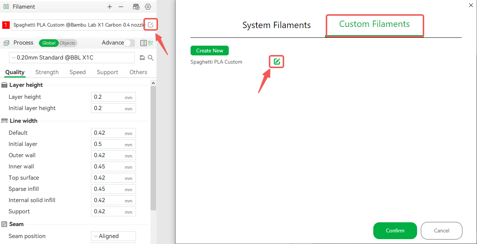The image size is (477, 244).
Task: Save the process preset with disk icon
Action: click(142, 58)
